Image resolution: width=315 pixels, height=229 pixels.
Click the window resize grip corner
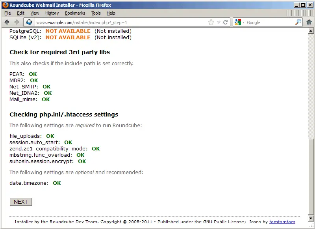tap(312, 226)
